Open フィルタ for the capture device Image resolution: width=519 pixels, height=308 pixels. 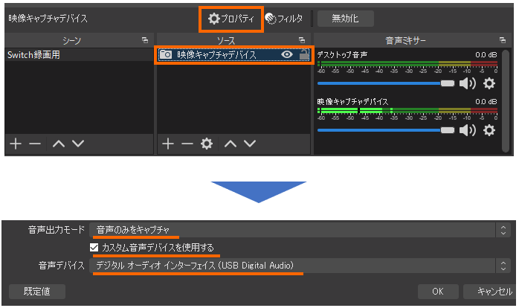pos(284,19)
